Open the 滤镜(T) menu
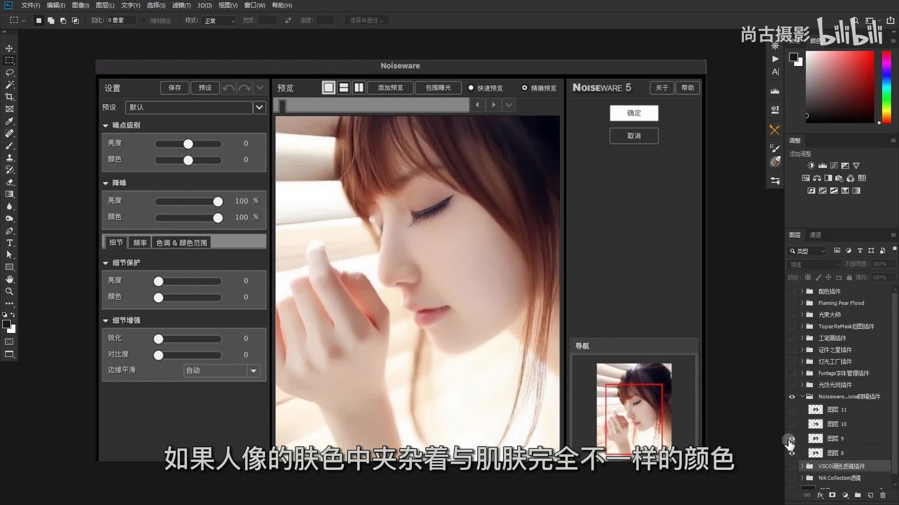The width and height of the screenshot is (899, 505). click(x=181, y=6)
